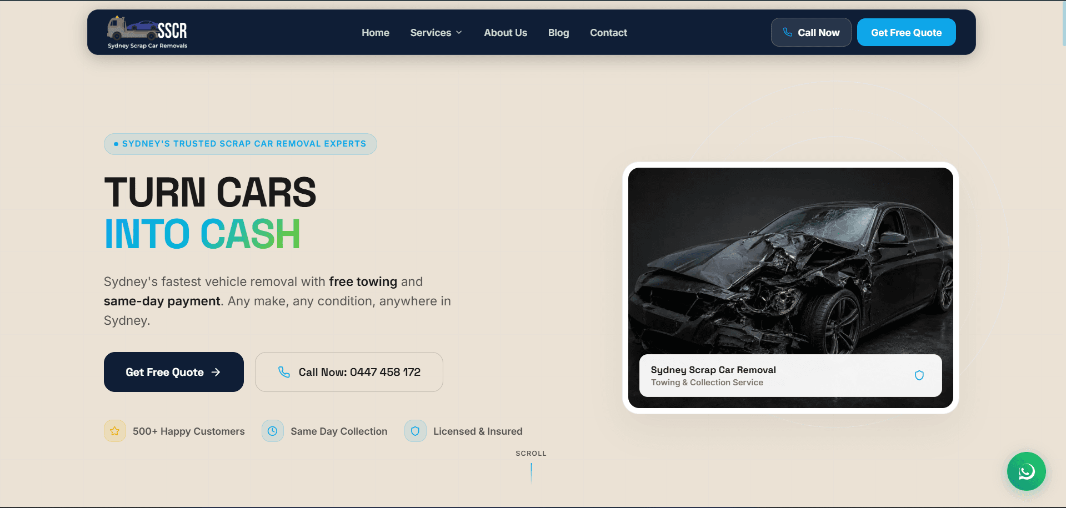Image resolution: width=1066 pixels, height=508 pixels.
Task: Click the Licensed & Insured text
Action: (478, 431)
